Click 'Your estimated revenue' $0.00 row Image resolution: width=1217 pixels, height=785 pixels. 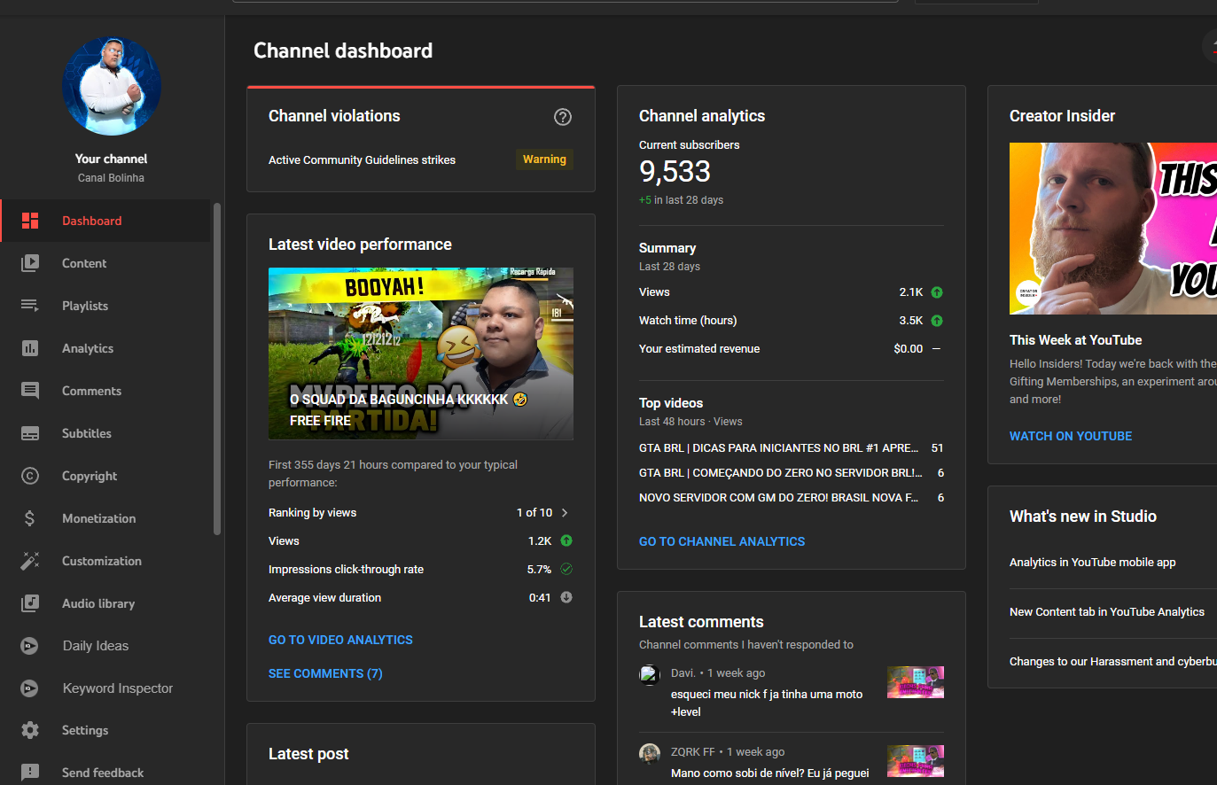(791, 349)
